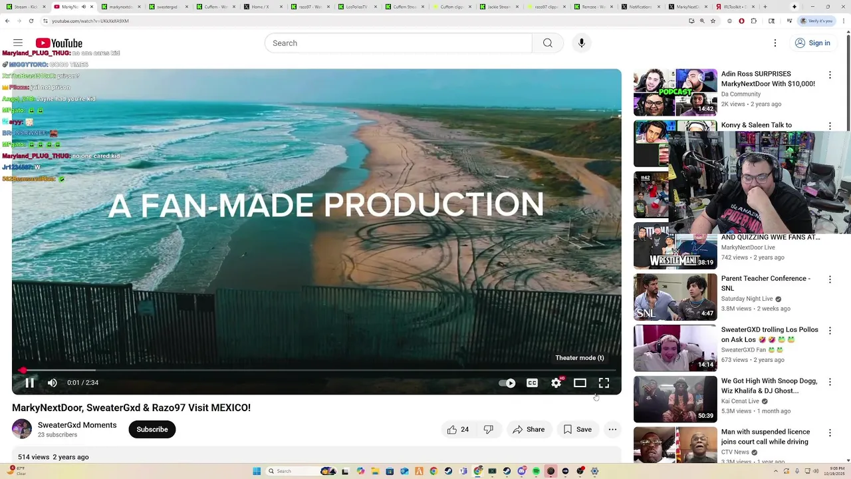Open the Windows Start menu
The height and width of the screenshot is (479, 851).
pyautogui.click(x=257, y=471)
